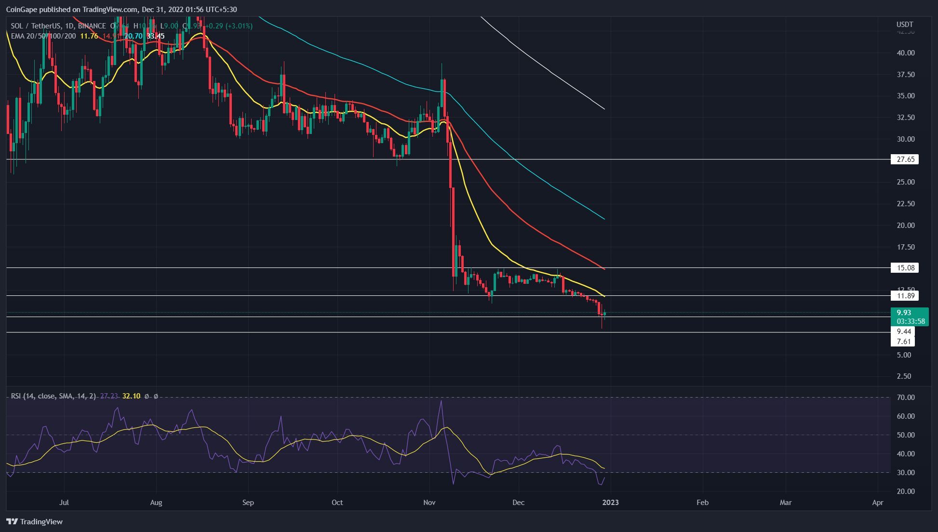Image resolution: width=938 pixels, height=532 pixels.
Task: Click the 40.00 tick on price axis
Action: [x=906, y=53]
